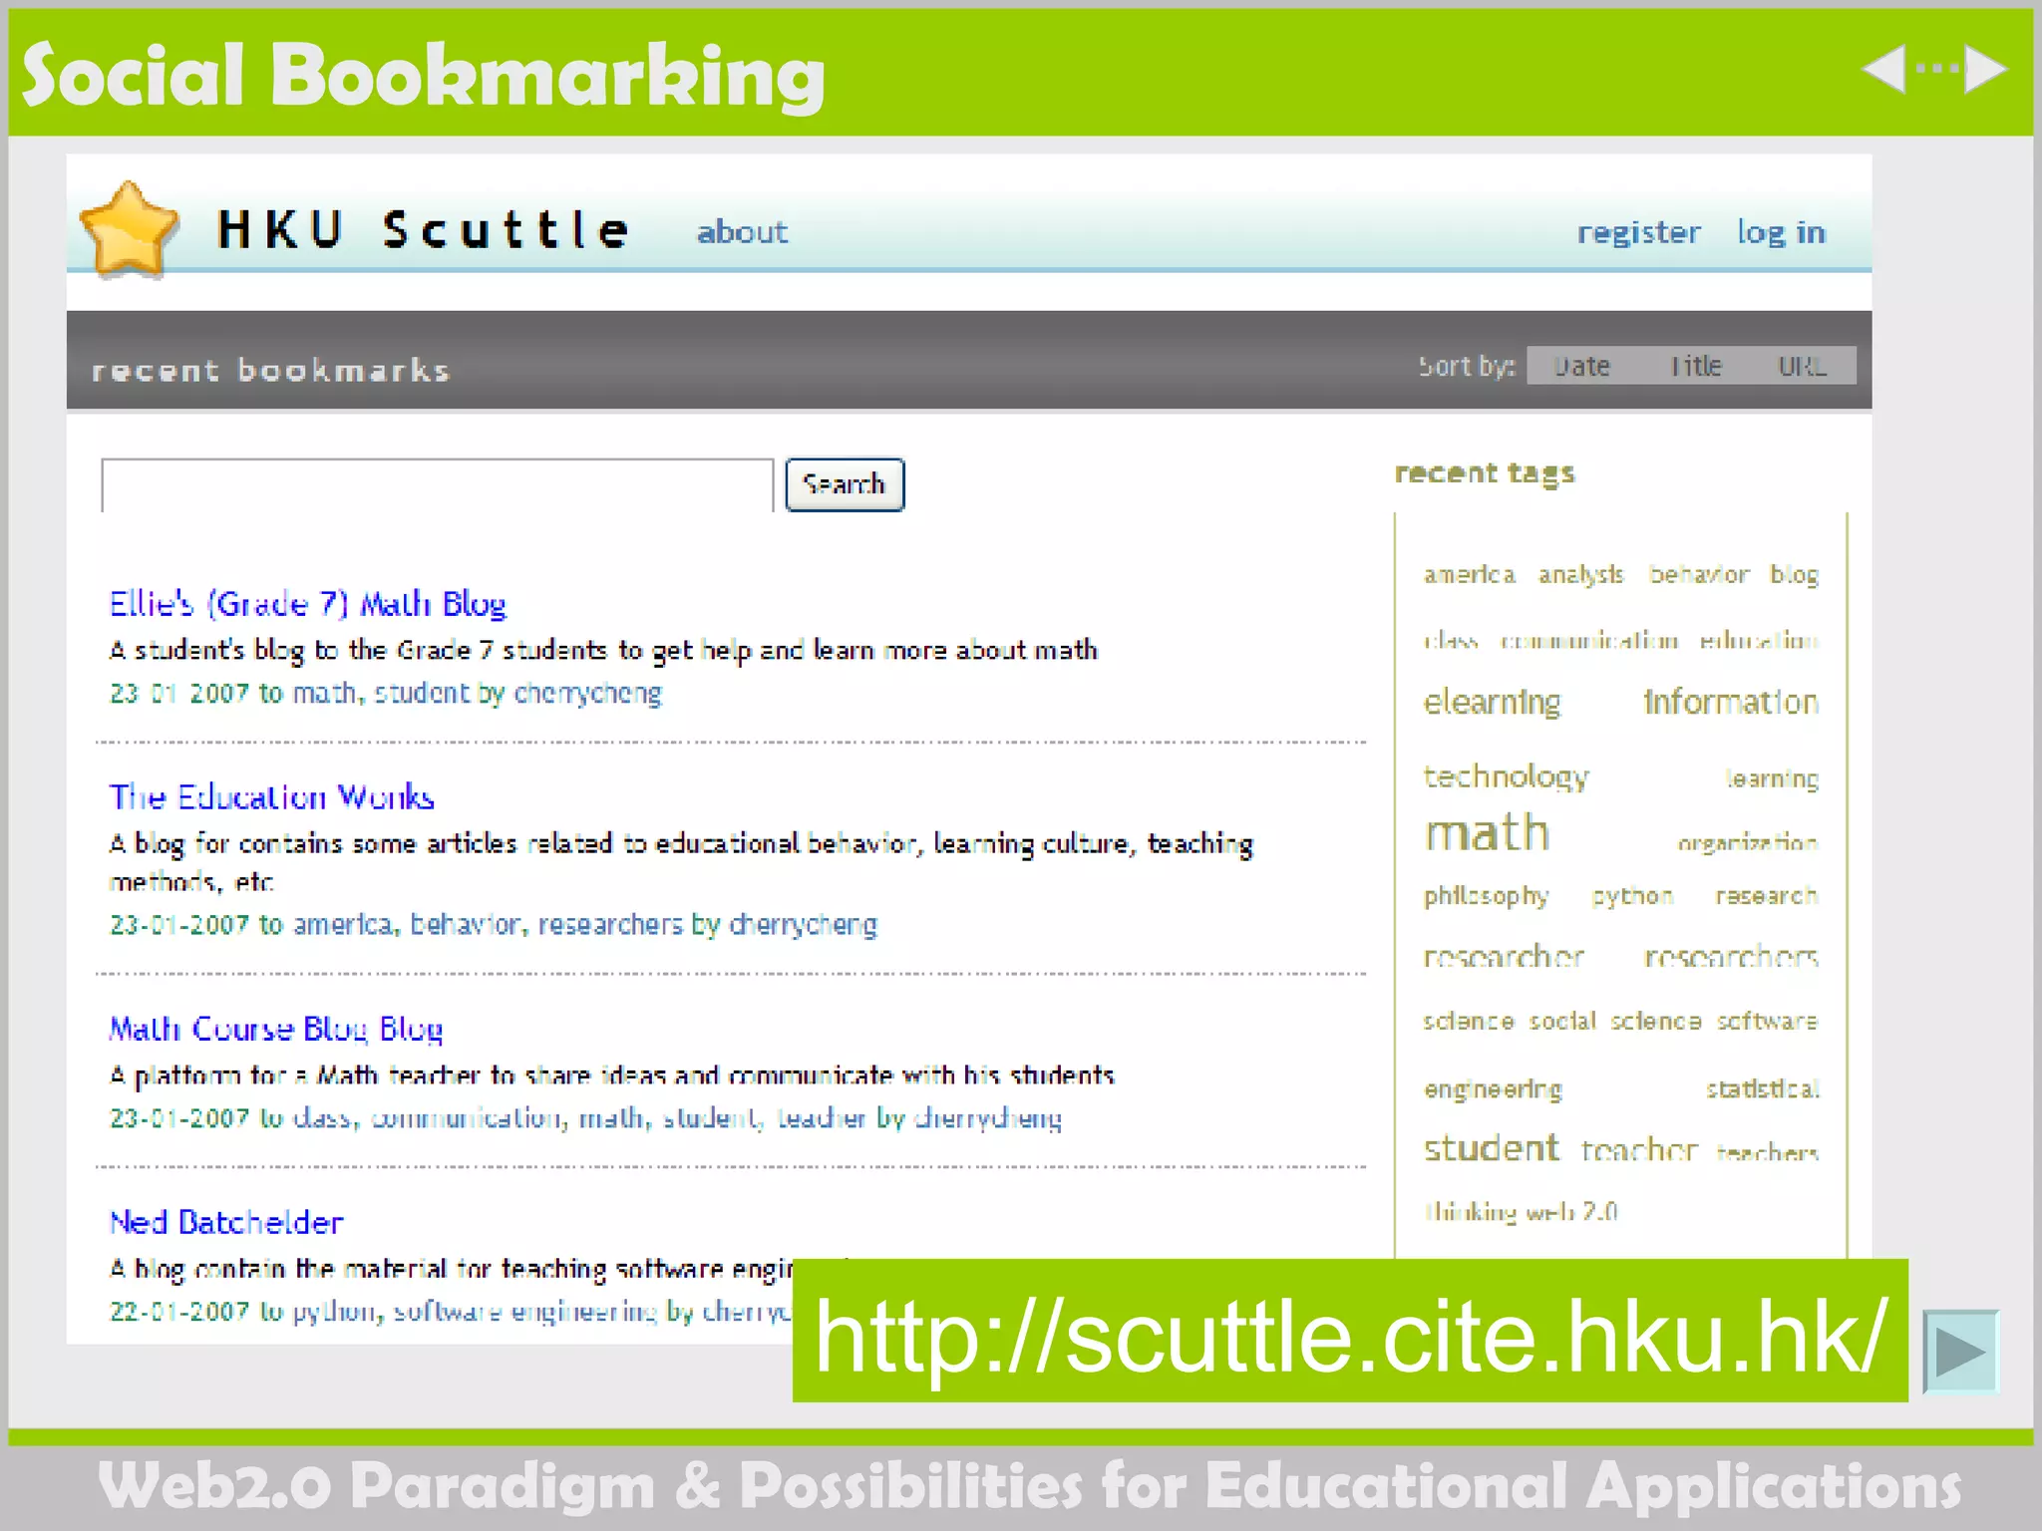Click the analysis tag

(1581, 575)
